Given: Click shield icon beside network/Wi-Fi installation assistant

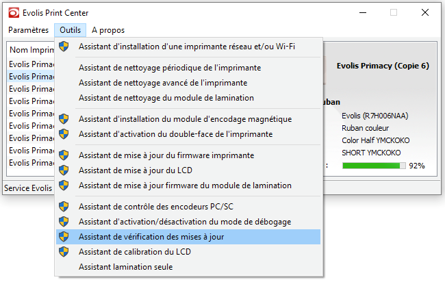Looking at the screenshot, I should (64, 47).
